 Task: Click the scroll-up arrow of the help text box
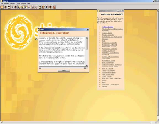point(87,38)
